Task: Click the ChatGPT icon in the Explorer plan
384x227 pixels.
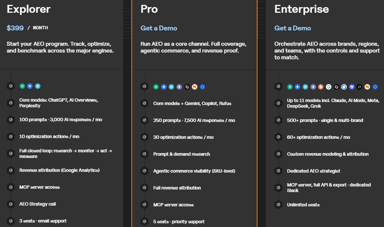Action: coord(22,86)
